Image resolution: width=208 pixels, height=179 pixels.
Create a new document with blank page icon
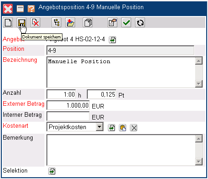8,22
